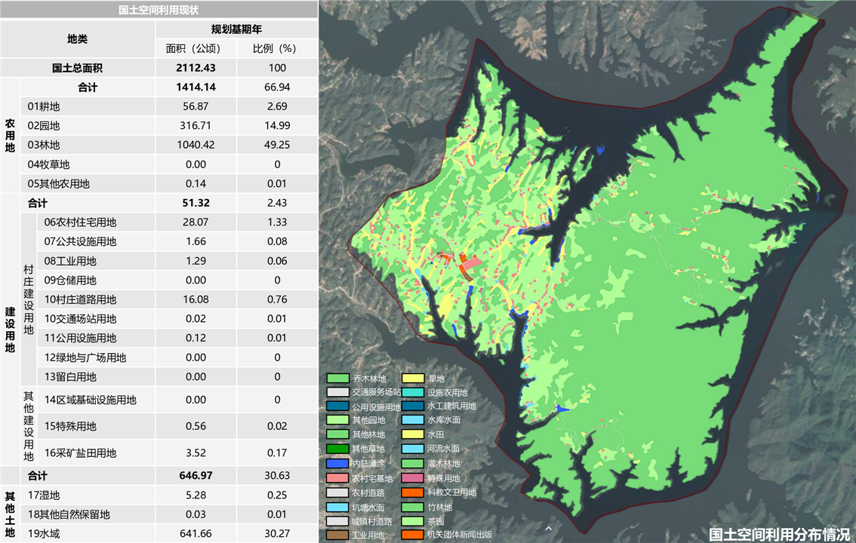Click the pink 农村宅基地 legend swatch

(x=337, y=478)
